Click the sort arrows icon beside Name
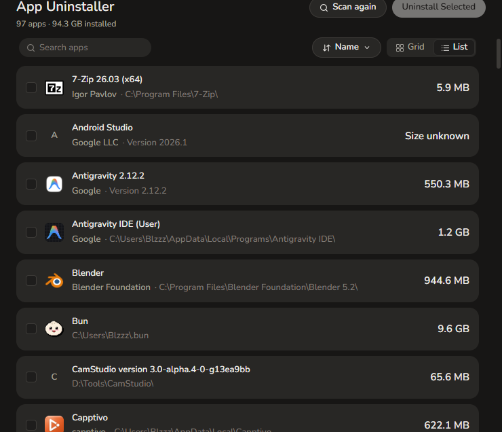This screenshot has width=502, height=432. point(326,48)
